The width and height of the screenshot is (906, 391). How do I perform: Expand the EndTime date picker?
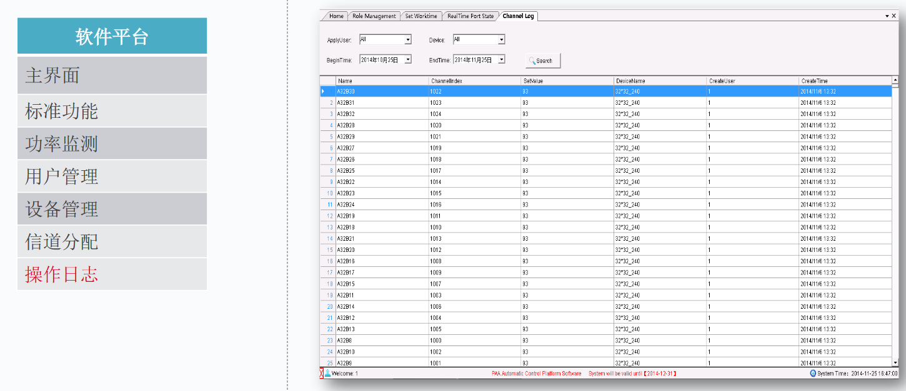click(x=501, y=60)
